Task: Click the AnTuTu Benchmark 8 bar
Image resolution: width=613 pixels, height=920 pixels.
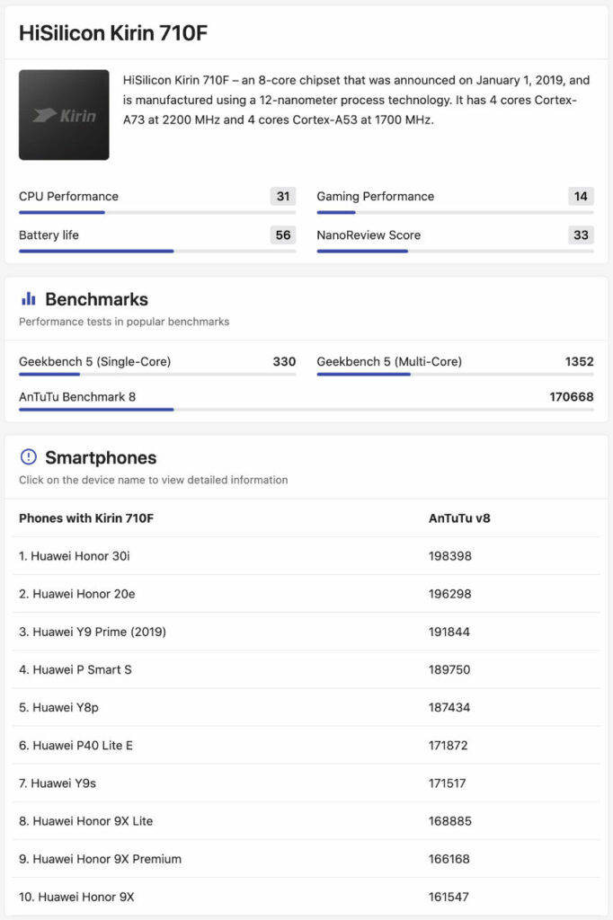Action: [306, 410]
